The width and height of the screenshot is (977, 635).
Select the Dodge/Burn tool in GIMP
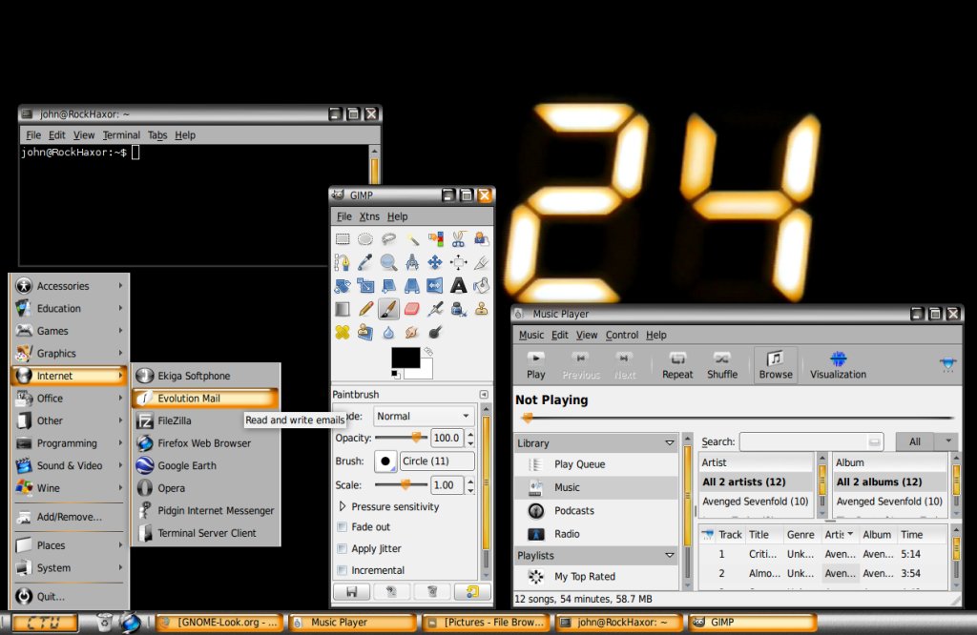point(435,332)
